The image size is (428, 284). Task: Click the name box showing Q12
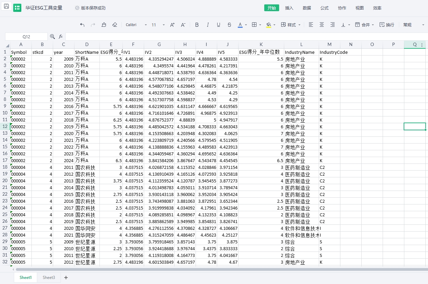[x=26, y=37]
